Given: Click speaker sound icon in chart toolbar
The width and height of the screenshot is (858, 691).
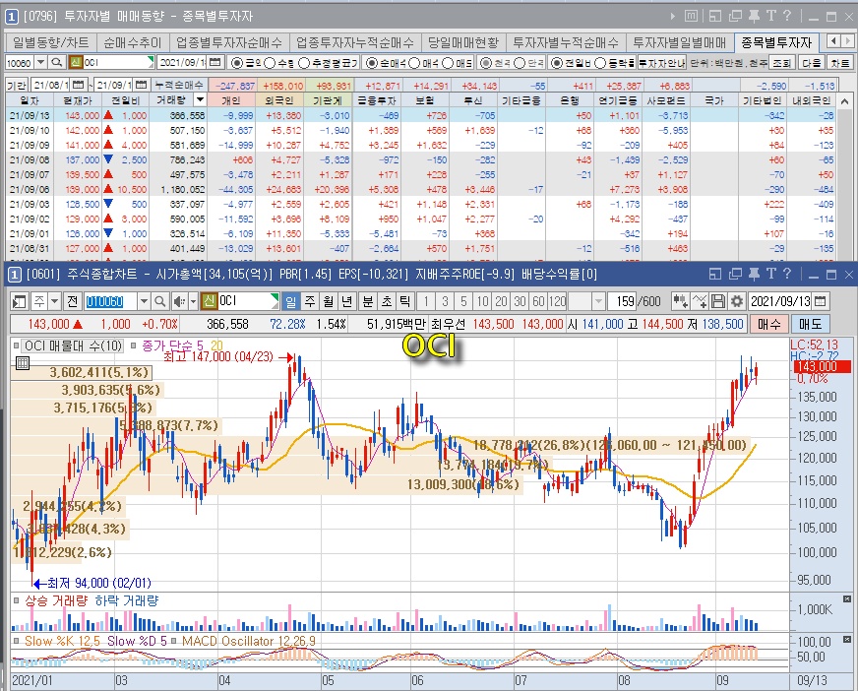Looking at the screenshot, I should tap(179, 301).
